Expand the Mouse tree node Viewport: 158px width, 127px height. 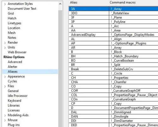[x=5, y=120]
